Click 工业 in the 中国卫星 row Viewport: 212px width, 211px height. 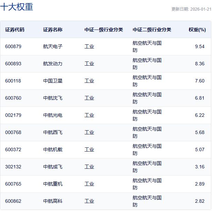(89, 81)
